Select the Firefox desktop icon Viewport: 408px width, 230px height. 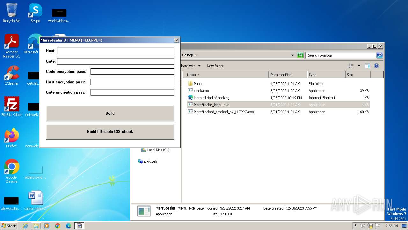coord(11,138)
